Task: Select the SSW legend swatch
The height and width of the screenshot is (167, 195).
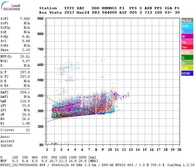Action: (x=187, y=52)
